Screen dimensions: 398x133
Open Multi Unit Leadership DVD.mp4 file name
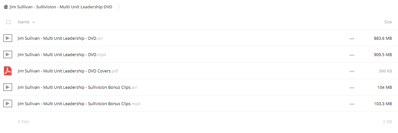point(62,55)
